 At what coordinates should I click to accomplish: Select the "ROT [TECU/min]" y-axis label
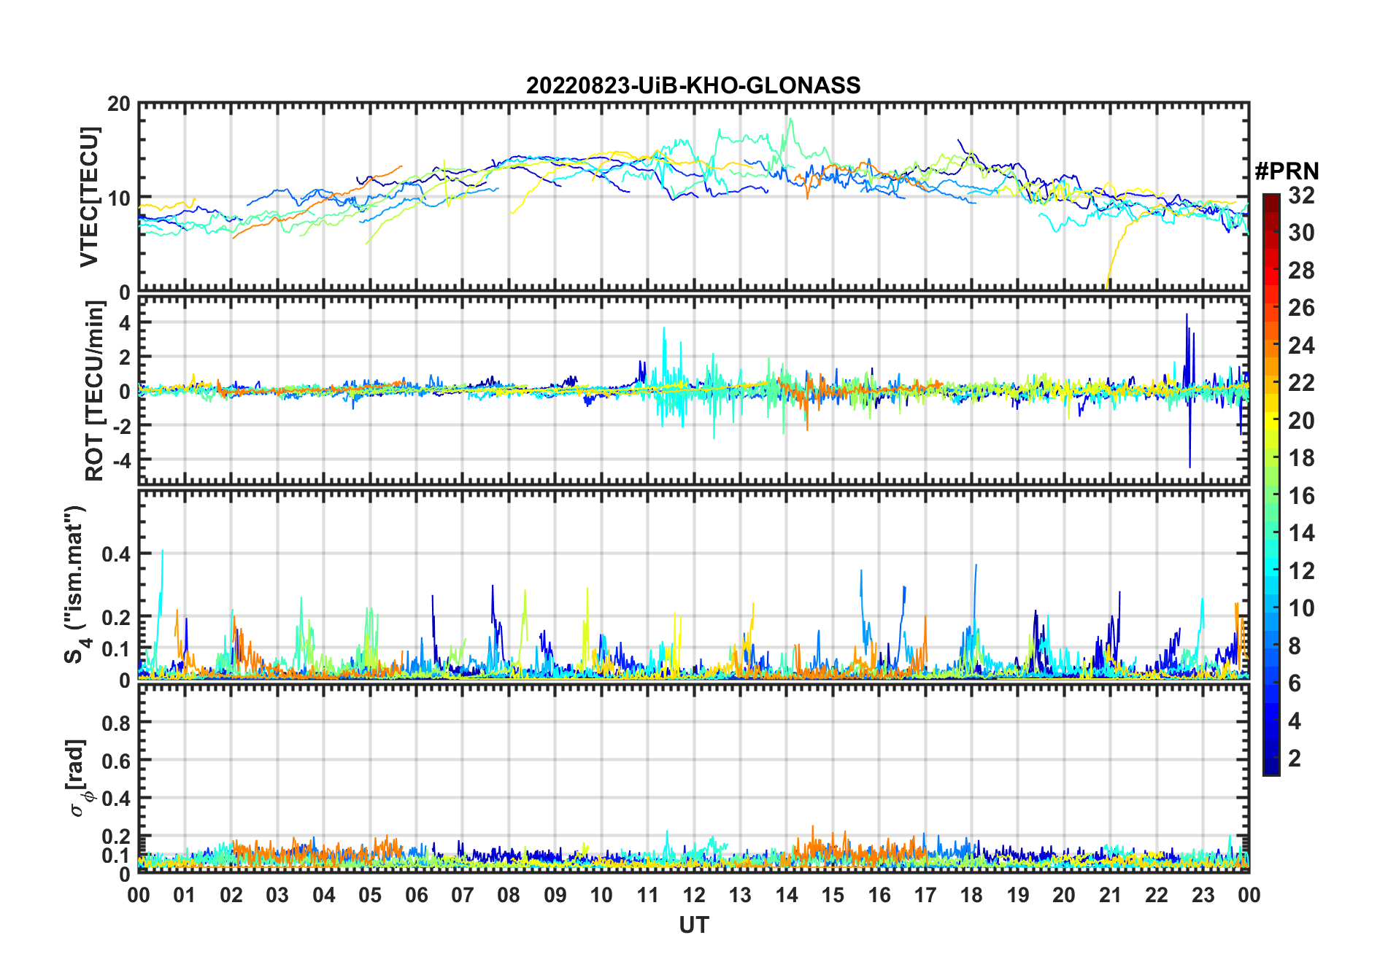94,391
